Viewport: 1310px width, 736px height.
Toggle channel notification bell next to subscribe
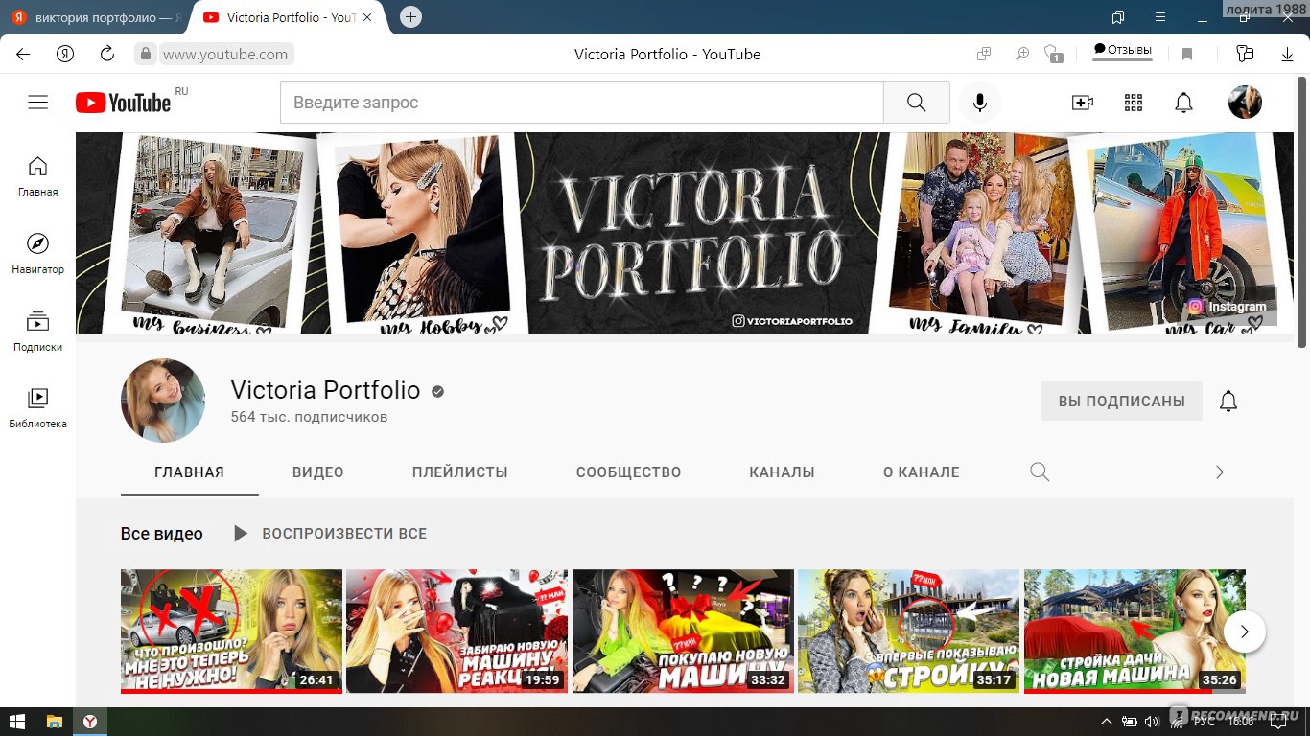coord(1228,401)
